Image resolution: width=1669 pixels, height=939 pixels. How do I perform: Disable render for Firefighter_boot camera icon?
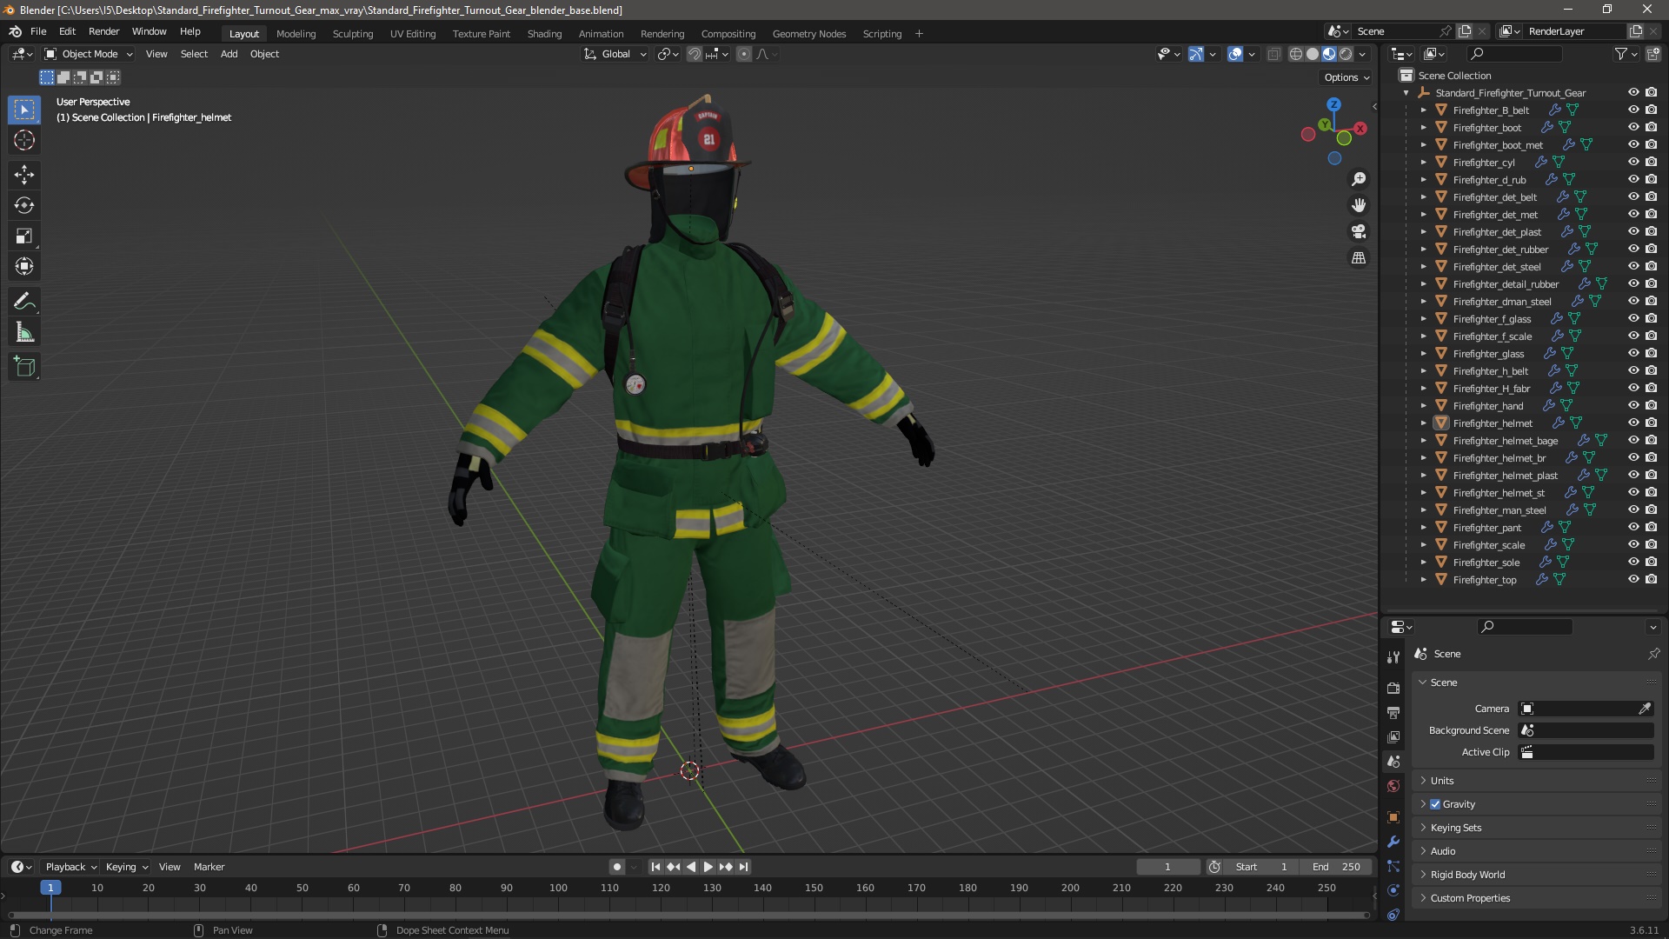[1651, 127]
